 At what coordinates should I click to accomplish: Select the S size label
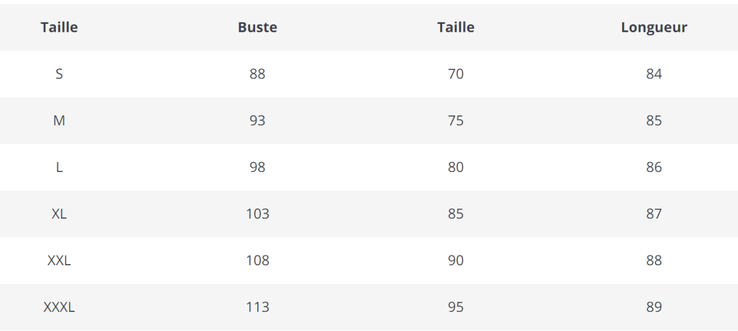(59, 74)
